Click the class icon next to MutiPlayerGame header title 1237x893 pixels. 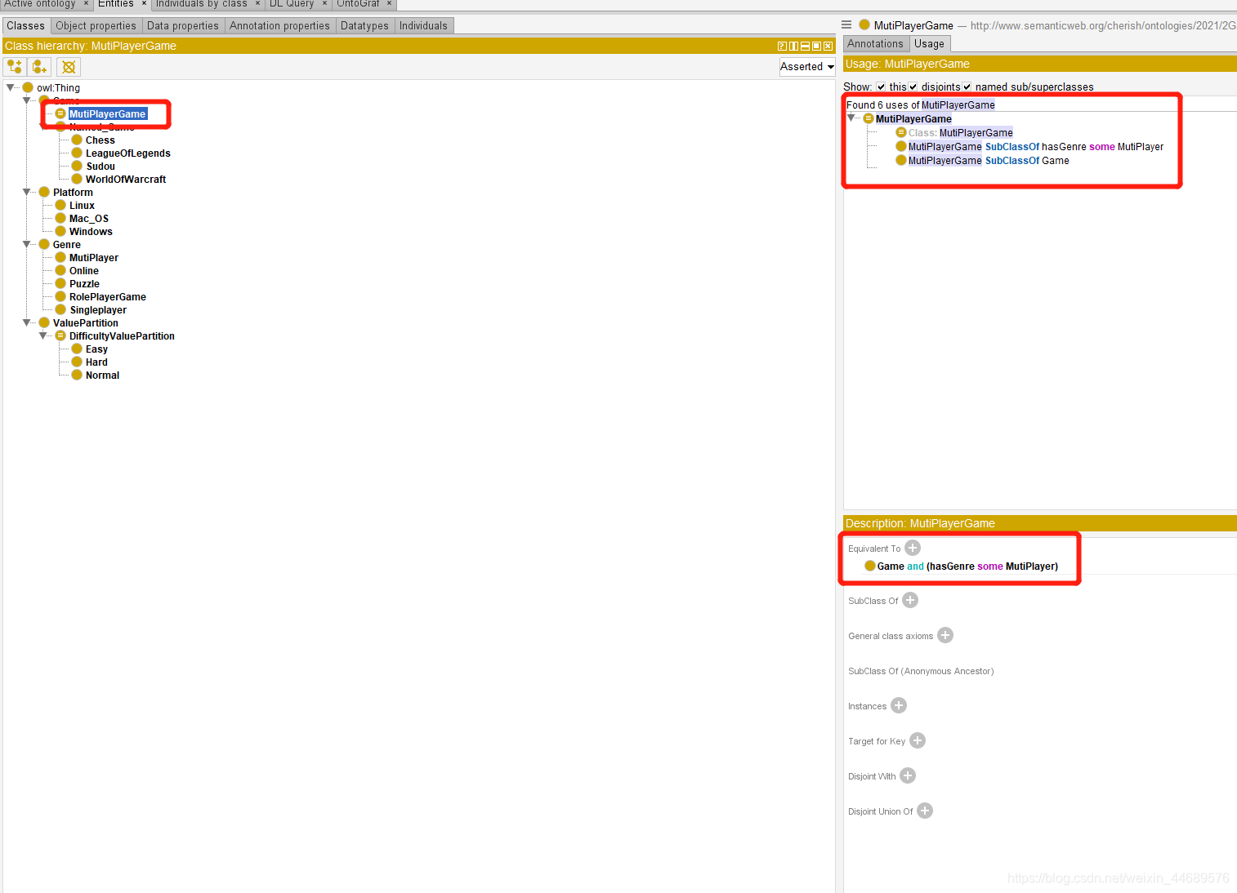864,25
